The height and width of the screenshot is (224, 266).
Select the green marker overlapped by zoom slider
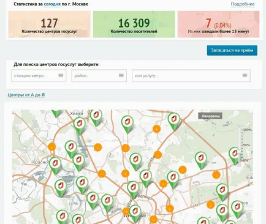[x=235, y=155]
